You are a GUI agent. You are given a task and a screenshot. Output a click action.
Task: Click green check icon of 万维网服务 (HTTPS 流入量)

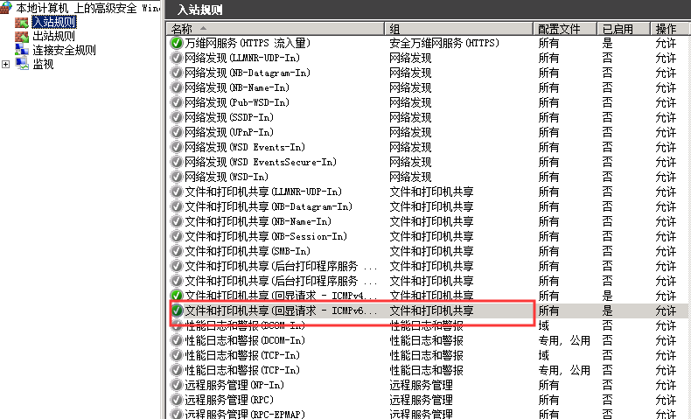[177, 43]
